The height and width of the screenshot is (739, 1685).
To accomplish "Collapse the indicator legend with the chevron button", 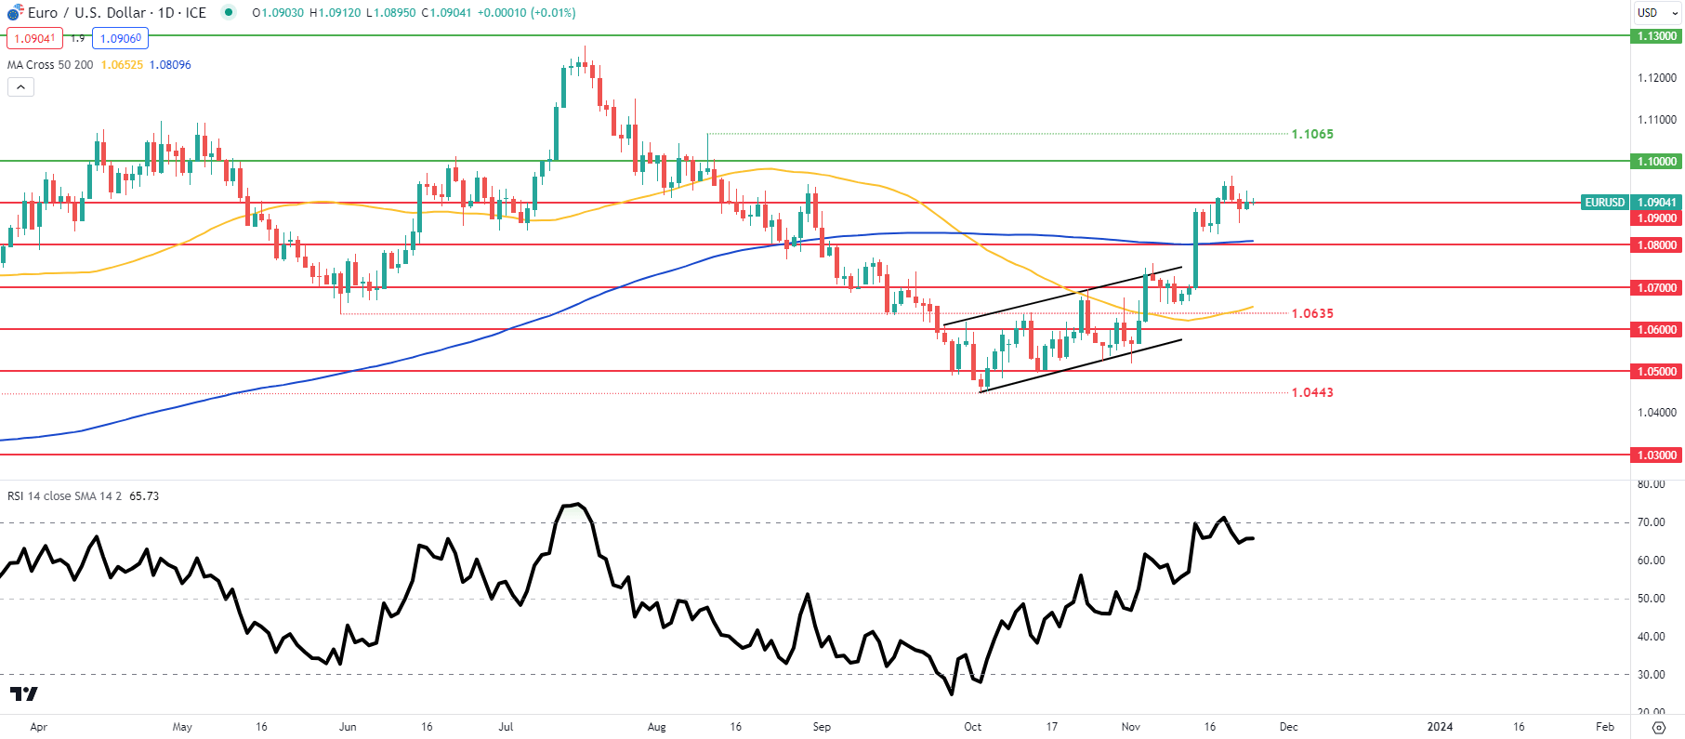I will 21,87.
